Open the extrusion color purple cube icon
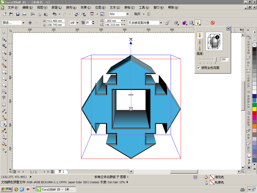Viewport: 257px width, 193px height. (184, 23)
